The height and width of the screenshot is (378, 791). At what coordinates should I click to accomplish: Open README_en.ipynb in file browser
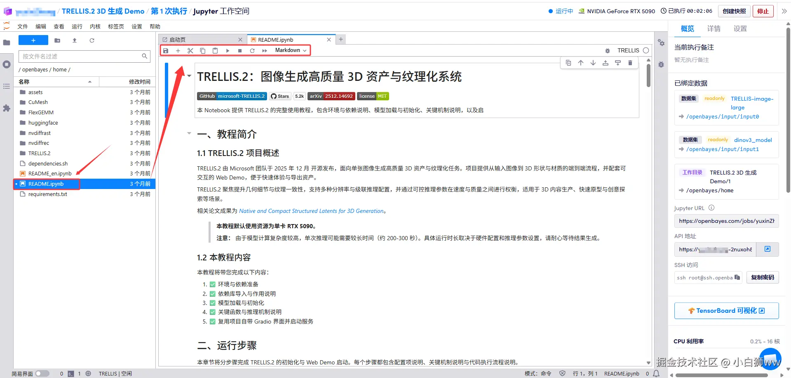click(x=85, y=174)
